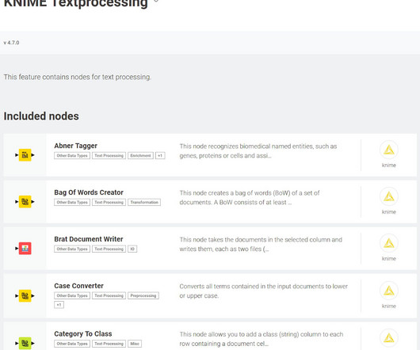
Task: Click Transformation tag under Bag Of Words Creator
Action: pos(144,202)
